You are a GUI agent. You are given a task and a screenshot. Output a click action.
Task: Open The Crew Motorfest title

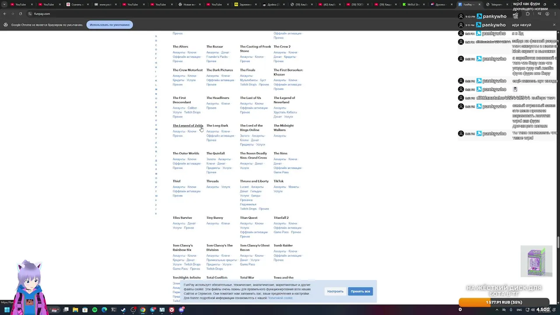coord(188,70)
